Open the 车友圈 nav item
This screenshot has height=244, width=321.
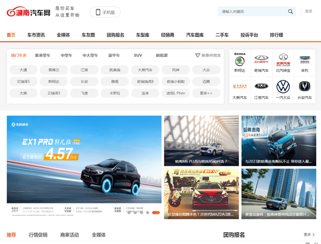point(88,35)
